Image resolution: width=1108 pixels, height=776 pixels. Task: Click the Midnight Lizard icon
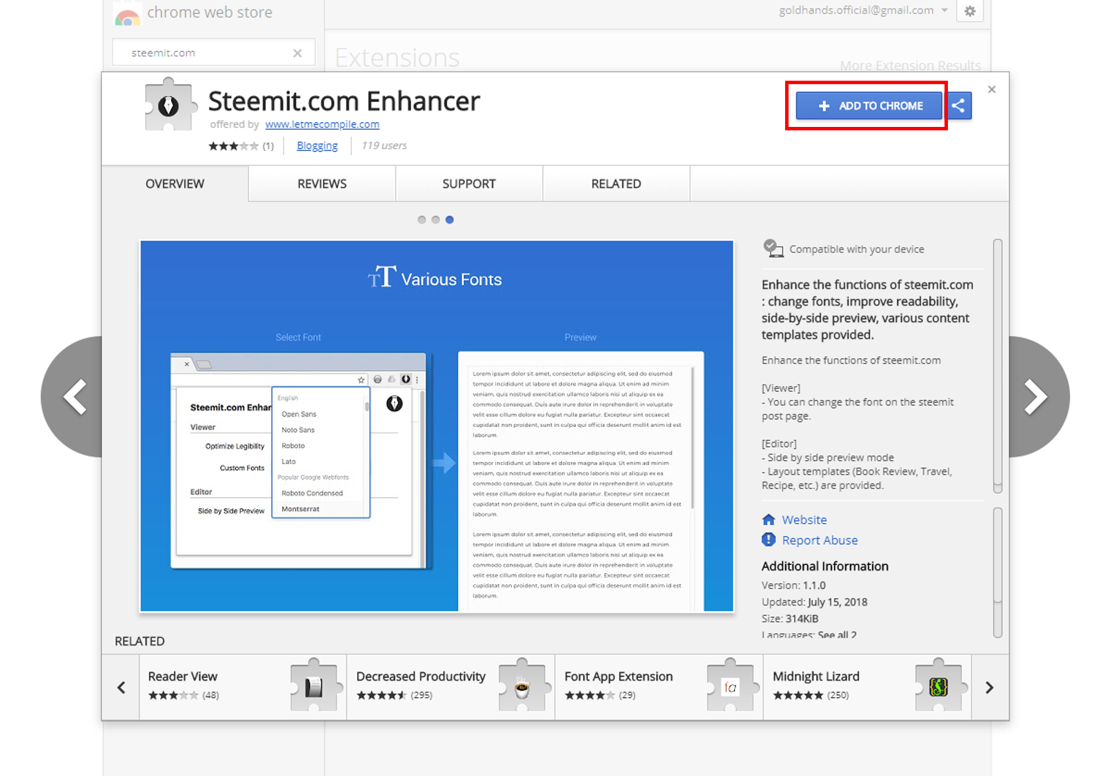click(940, 686)
